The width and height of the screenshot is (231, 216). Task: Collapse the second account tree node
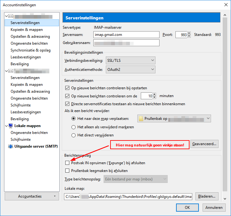coord(6,71)
